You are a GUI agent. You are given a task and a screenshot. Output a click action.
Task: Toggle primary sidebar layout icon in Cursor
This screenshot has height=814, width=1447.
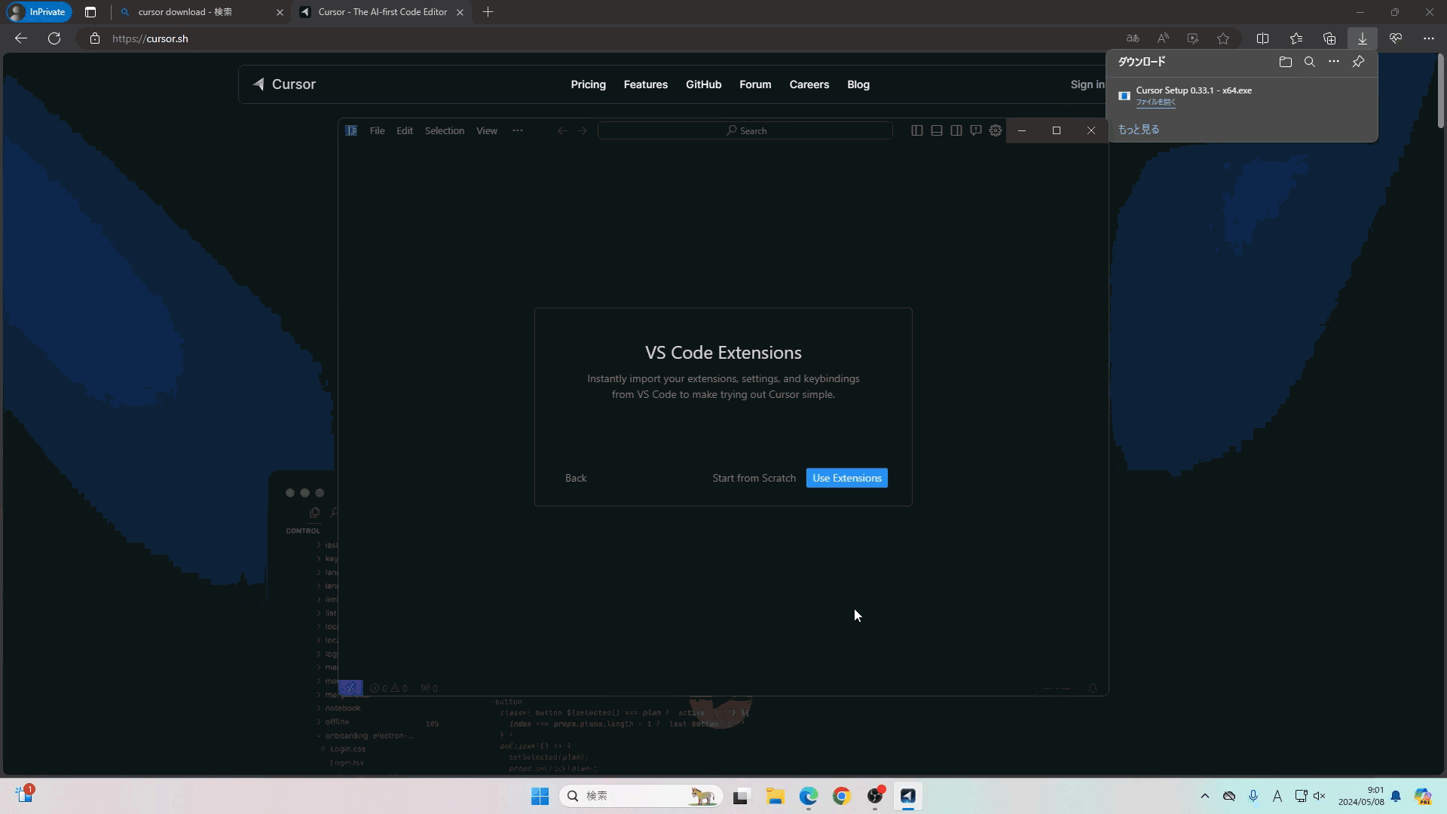point(916,130)
